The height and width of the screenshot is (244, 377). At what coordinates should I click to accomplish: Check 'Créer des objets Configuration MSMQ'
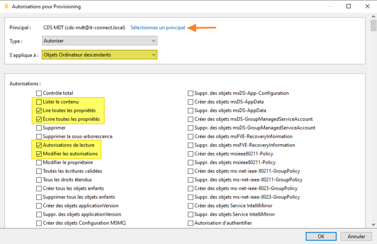click(39, 223)
